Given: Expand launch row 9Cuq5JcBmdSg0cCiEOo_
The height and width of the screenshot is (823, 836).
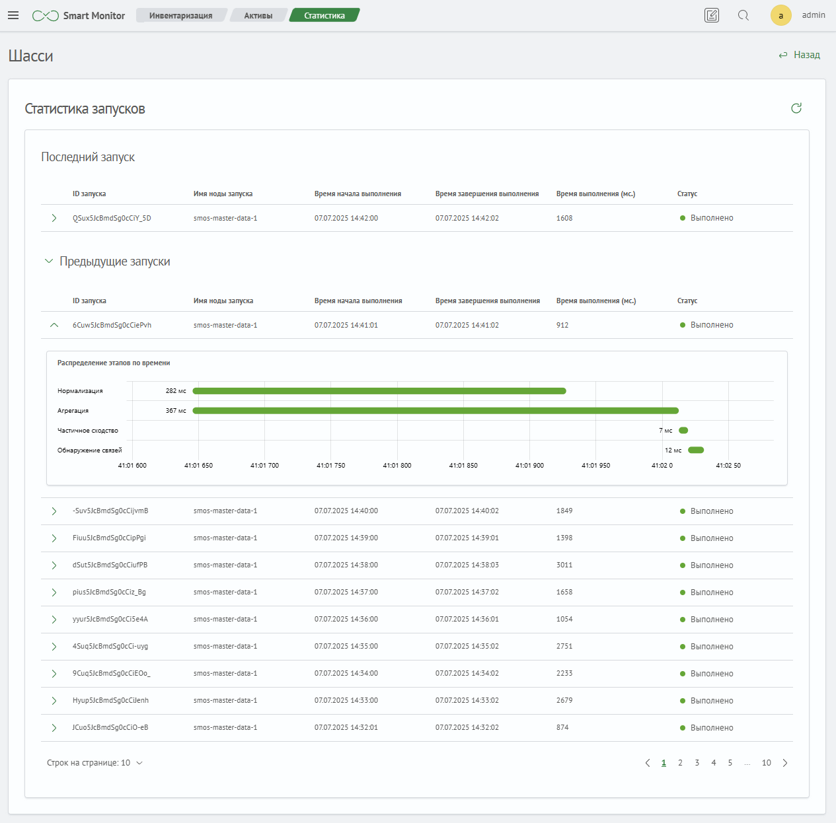Looking at the screenshot, I should 54,674.
